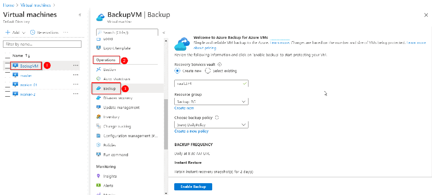Viewport: 432px width, 195px height.
Task: Open worker-01 row ellipsis menu
Action: 76,85
